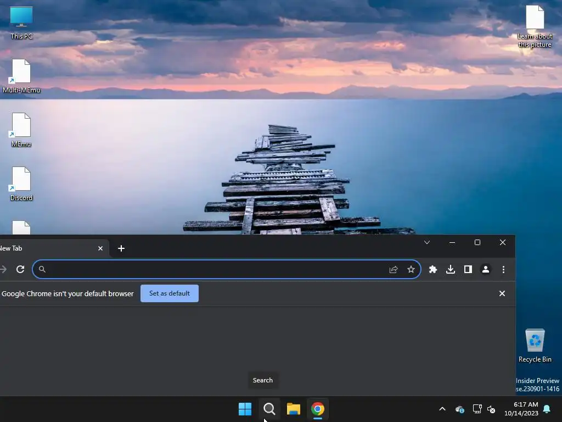562x422 pixels.
Task: Click the share page icon in address bar
Action: [394, 269]
